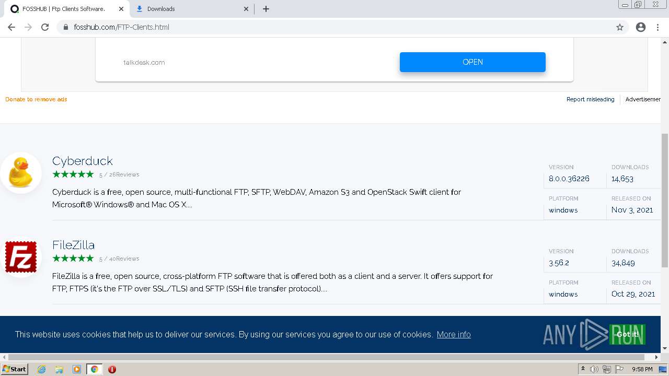This screenshot has width=669, height=376.
Task: Click FileZilla version 3.56.2
Action: (x=559, y=263)
